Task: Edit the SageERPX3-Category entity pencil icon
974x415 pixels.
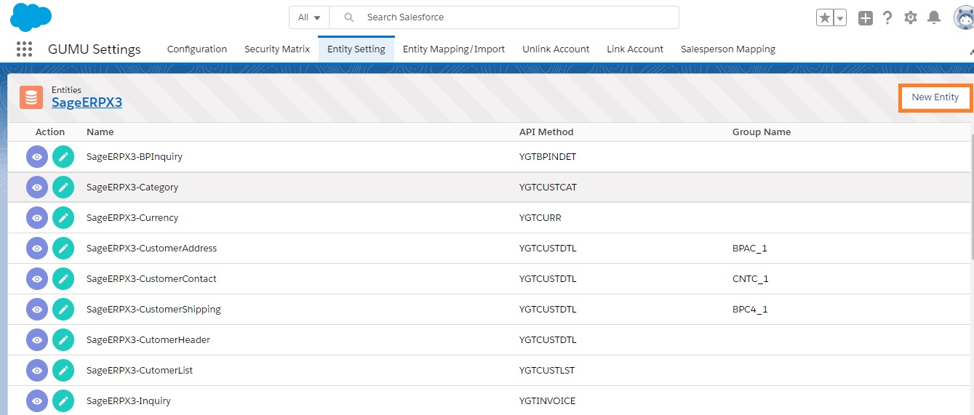Action: [63, 187]
